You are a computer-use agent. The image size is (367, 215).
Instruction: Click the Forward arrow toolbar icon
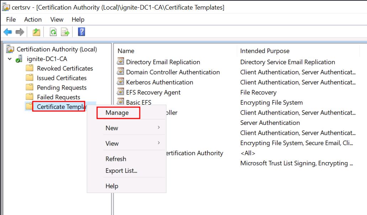point(20,32)
